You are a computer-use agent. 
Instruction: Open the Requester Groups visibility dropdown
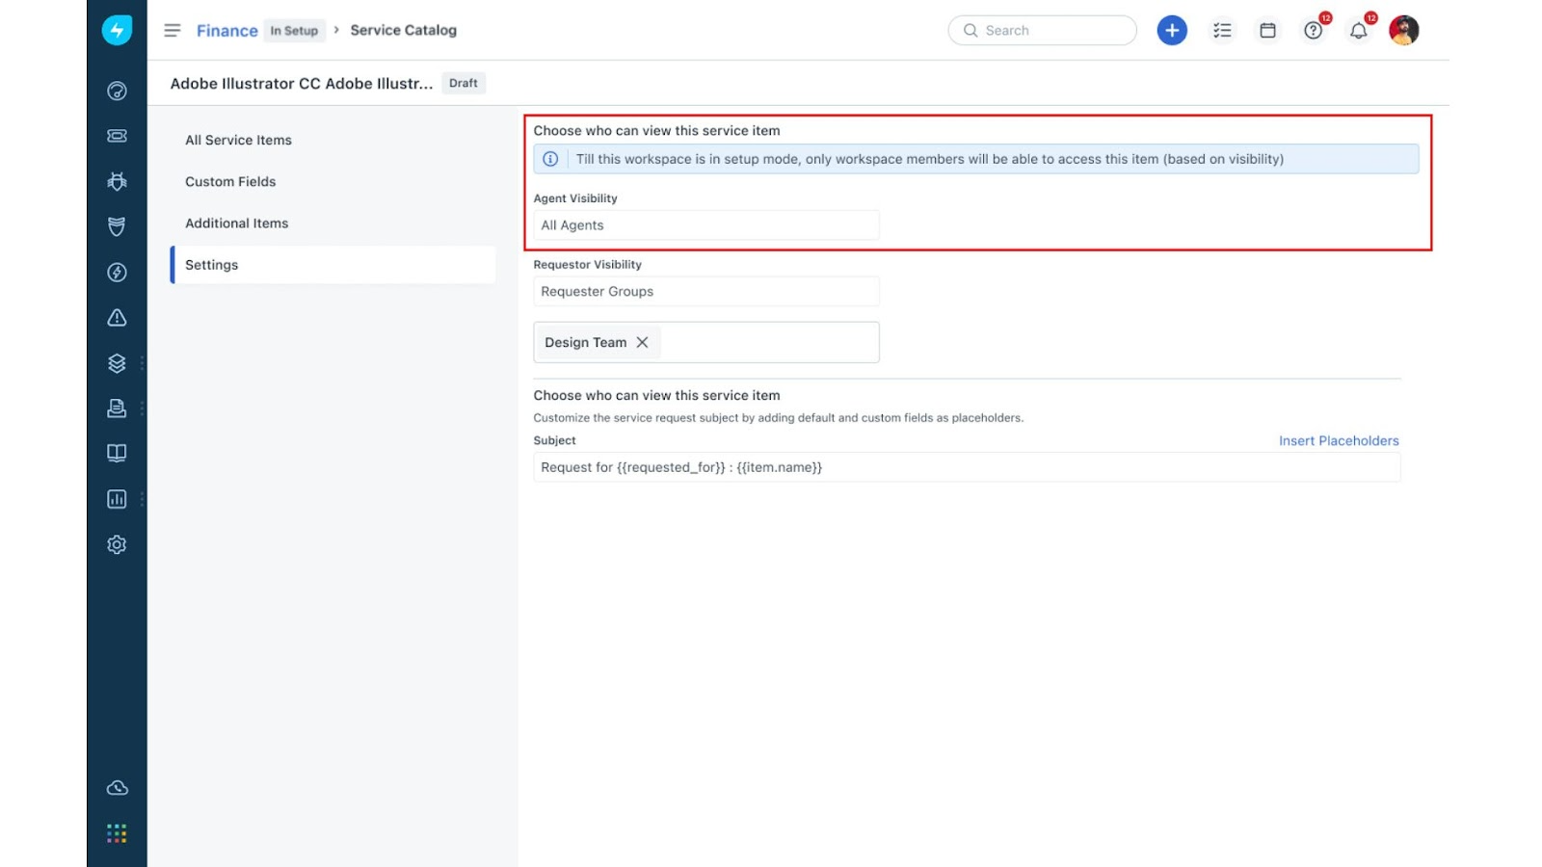point(706,292)
